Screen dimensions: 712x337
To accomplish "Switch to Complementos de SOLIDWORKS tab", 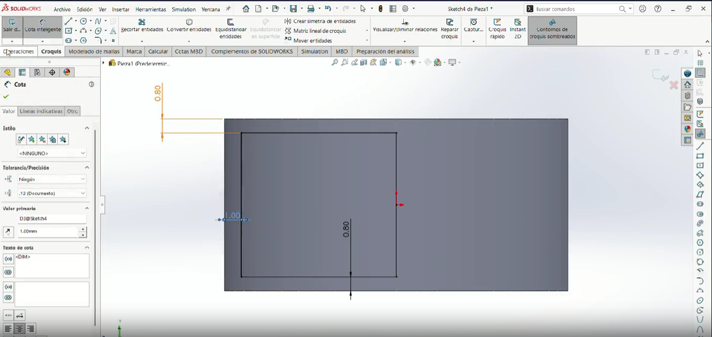I will (251, 51).
